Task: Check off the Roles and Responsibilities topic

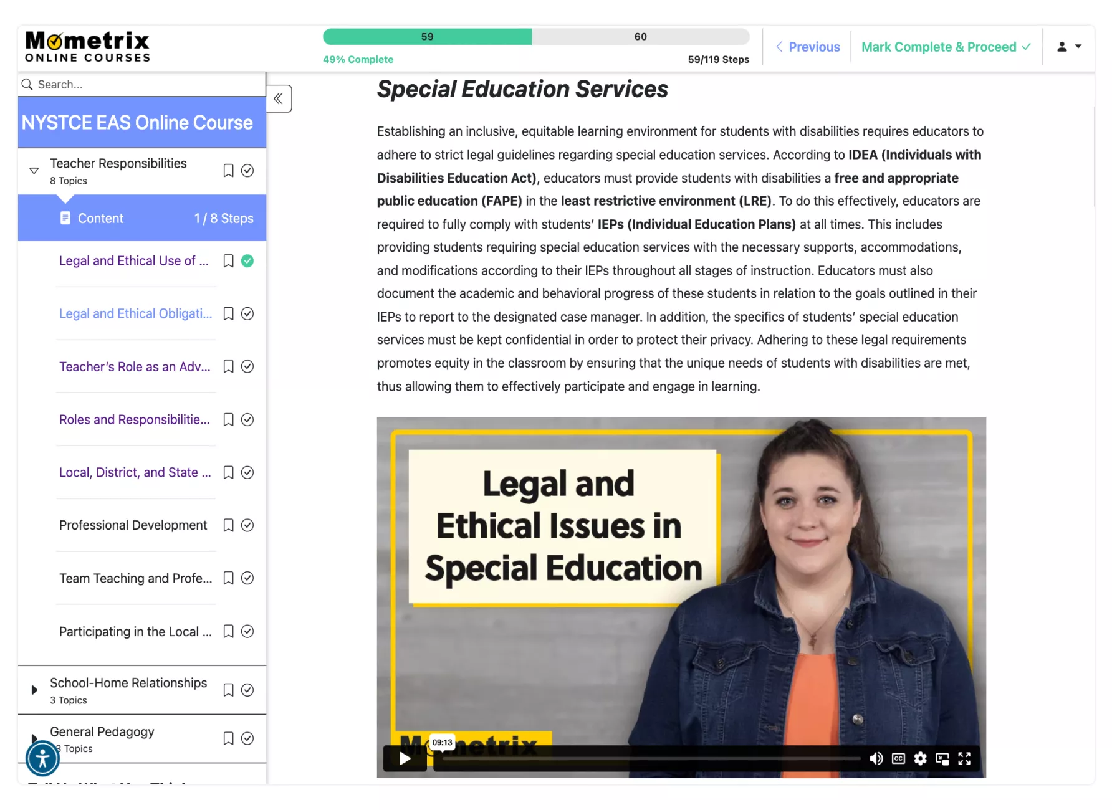Action: point(247,419)
